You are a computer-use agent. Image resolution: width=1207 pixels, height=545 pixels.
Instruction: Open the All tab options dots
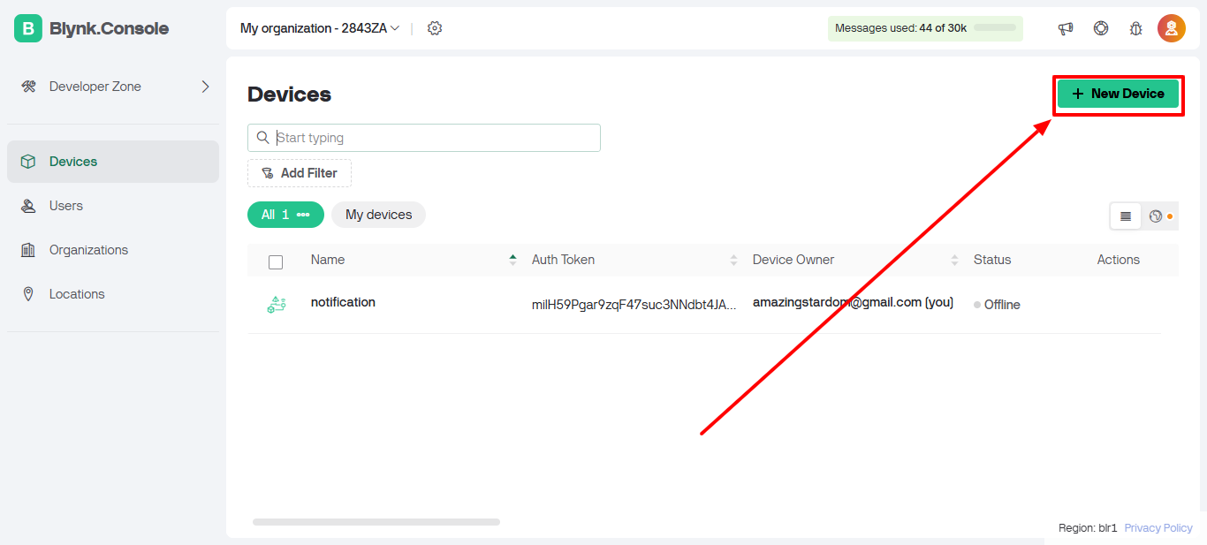pos(303,215)
